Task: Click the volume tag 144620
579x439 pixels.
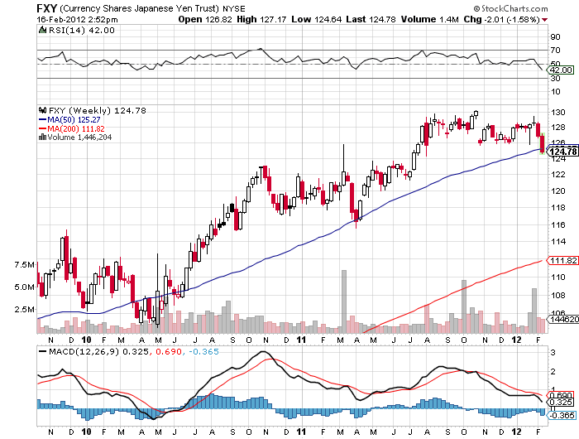Action: coord(563,319)
